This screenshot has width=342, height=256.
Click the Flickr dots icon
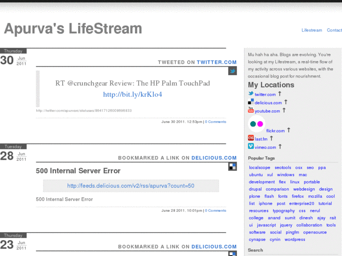(x=256, y=124)
